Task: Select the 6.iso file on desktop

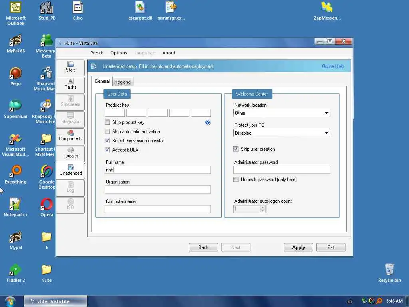Action: click(x=78, y=11)
